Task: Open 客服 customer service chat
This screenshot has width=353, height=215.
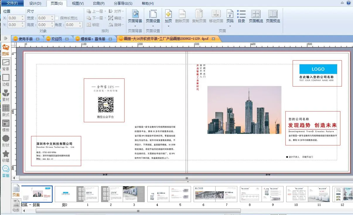Action: (x=6, y=171)
